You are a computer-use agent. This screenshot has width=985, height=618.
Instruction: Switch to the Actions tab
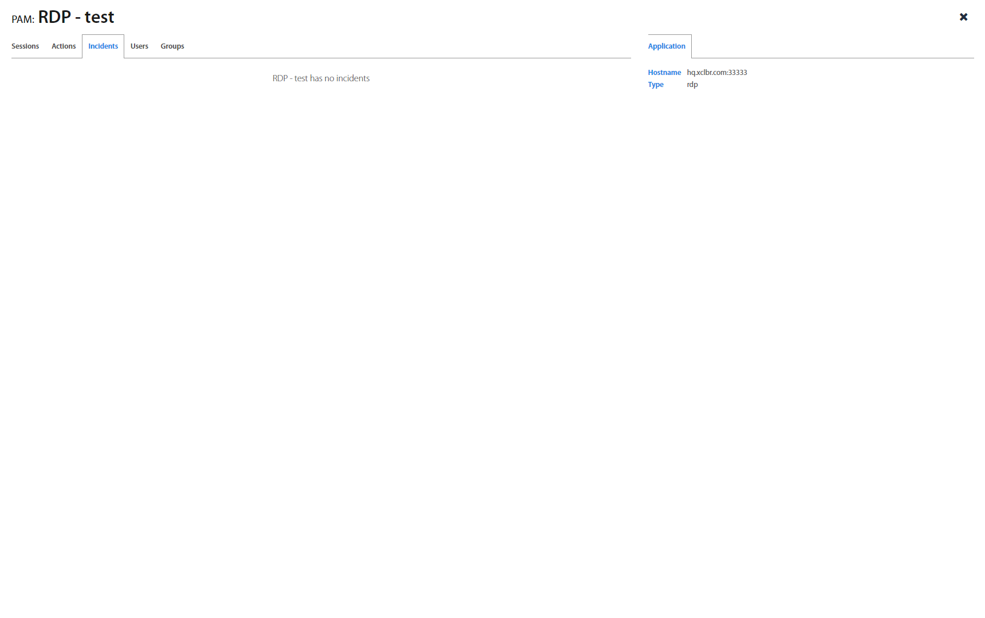pyautogui.click(x=64, y=46)
